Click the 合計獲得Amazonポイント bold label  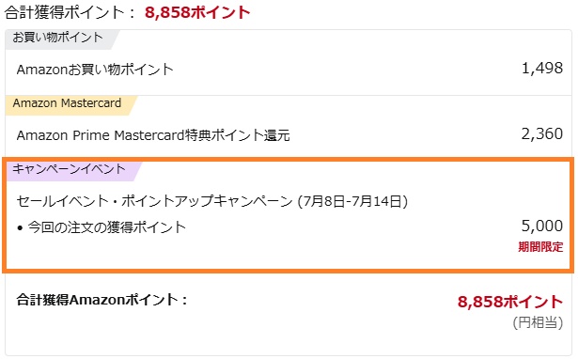tap(102, 300)
